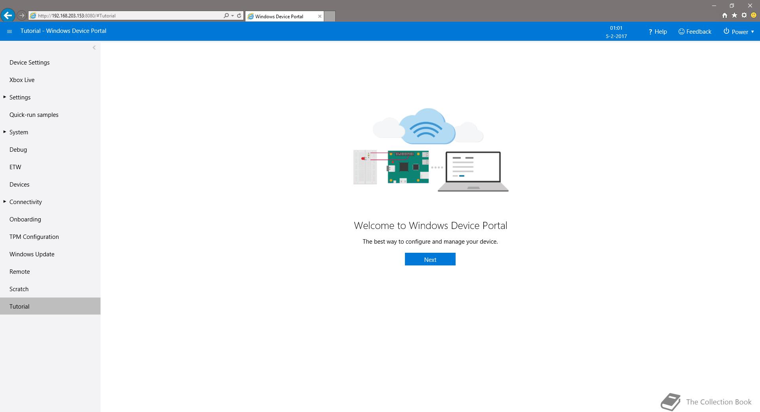Screen dimensions: 760x412
Task: Open the Feedback link
Action: pos(695,31)
